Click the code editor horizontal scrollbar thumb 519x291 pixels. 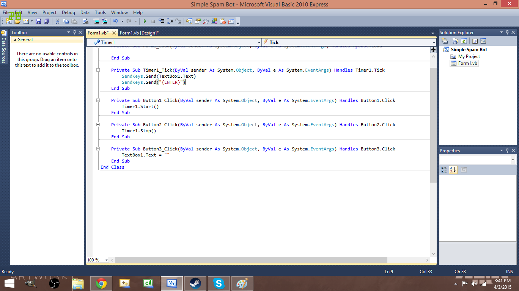tap(251, 260)
